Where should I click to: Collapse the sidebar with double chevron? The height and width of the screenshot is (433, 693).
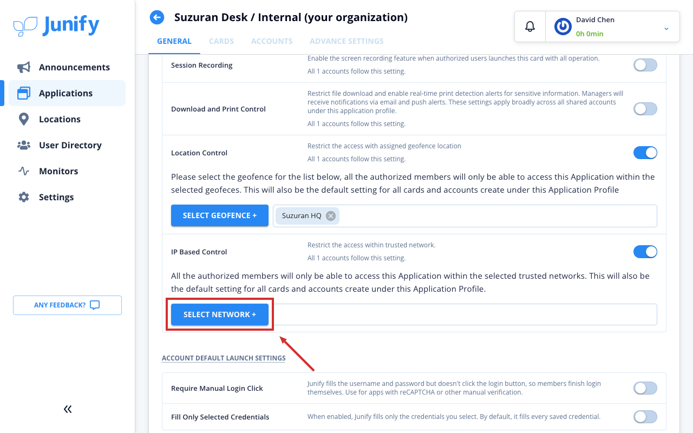pos(68,409)
